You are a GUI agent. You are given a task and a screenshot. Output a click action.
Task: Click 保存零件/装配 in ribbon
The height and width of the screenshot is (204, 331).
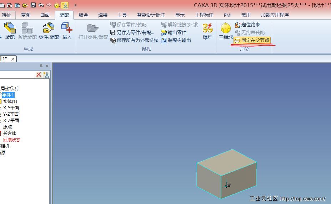tap(128, 25)
